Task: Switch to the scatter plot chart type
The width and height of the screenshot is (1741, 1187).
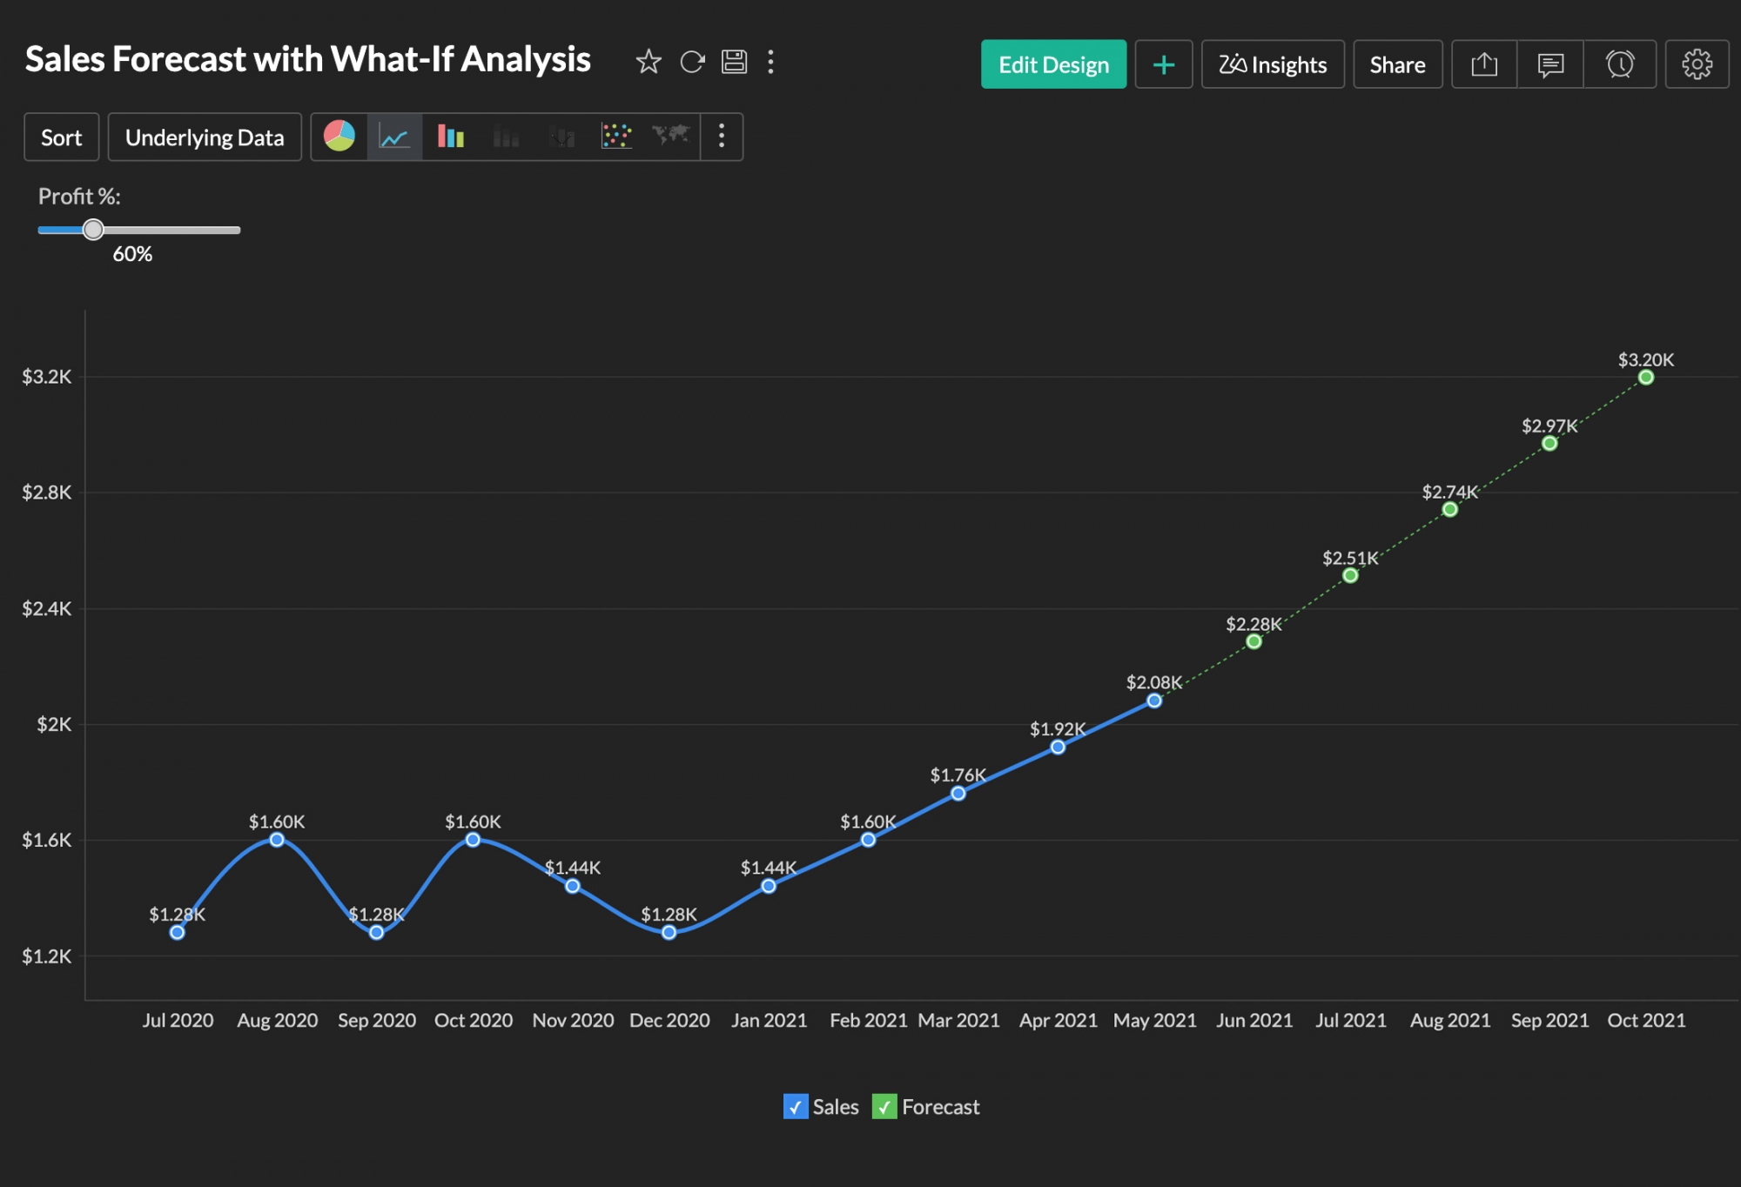Action: [x=615, y=137]
